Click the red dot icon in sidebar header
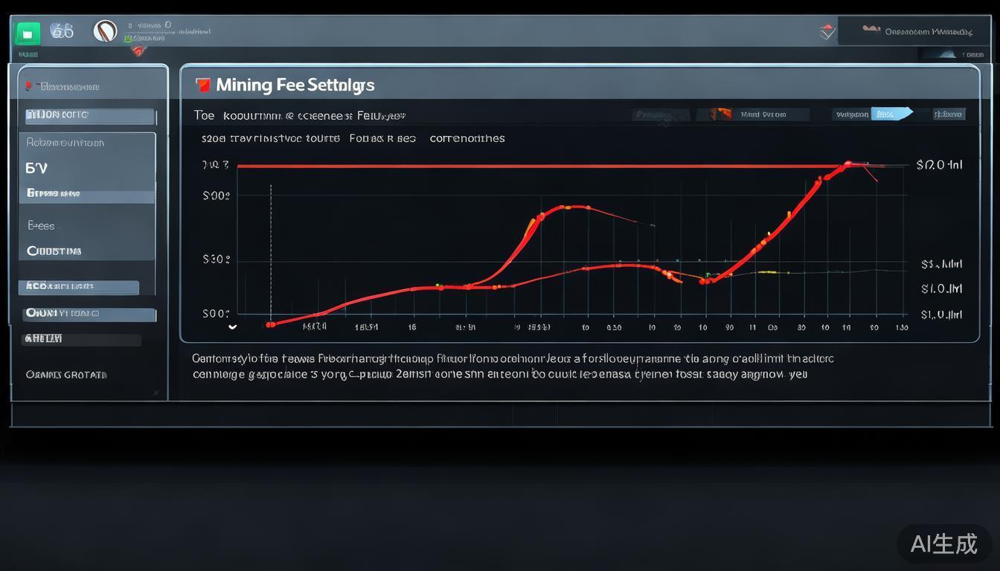The image size is (1000, 571). coord(29,86)
